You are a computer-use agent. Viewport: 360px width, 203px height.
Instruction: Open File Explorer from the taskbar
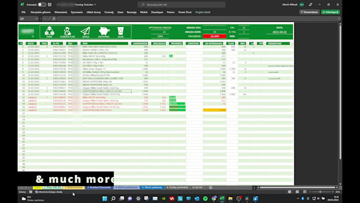point(230,198)
